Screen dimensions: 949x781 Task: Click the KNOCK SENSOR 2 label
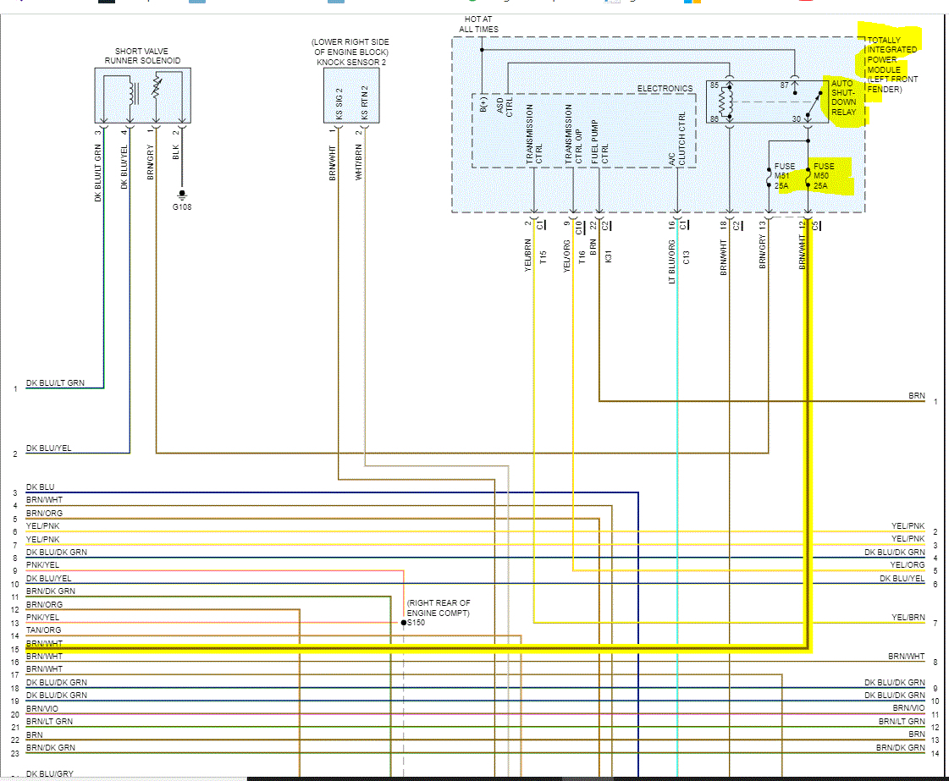pyautogui.click(x=351, y=63)
